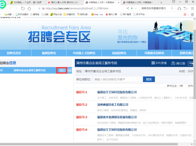Open the browser main menu icon
The image size is (196, 146).
click(192, 9)
